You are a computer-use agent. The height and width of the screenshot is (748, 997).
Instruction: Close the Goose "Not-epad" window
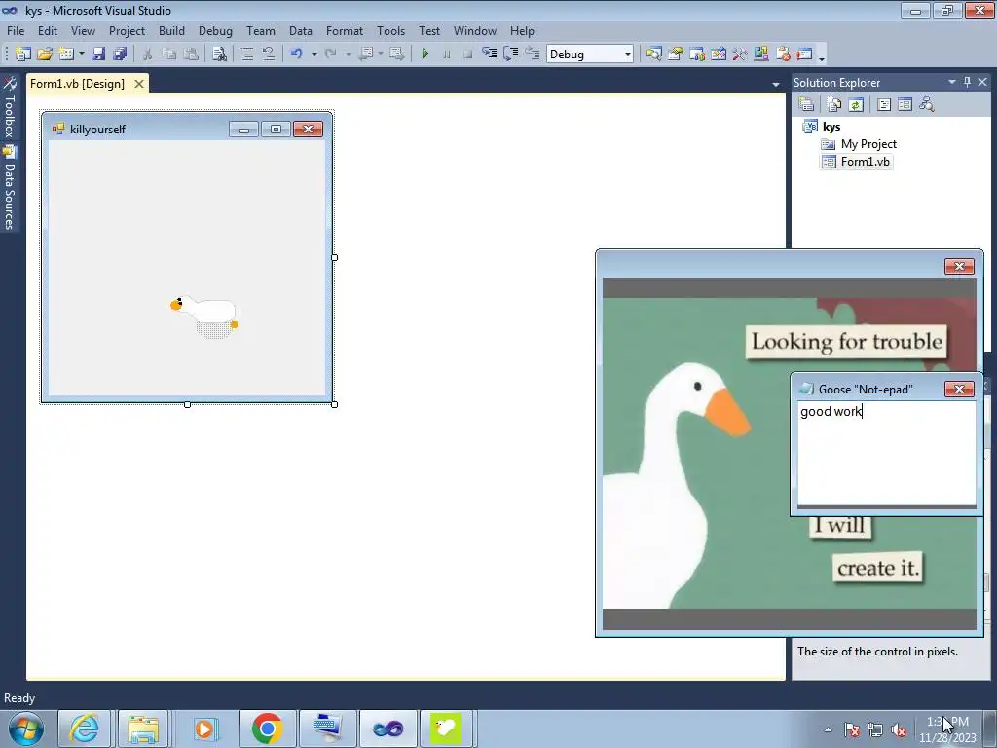tap(959, 389)
